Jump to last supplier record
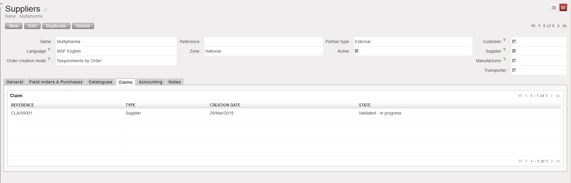This screenshot has height=183, width=571. point(565,26)
